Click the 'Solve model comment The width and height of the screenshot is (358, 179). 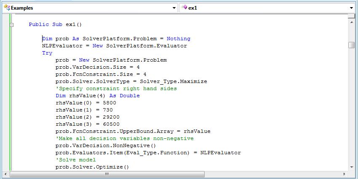pyautogui.click(x=75, y=160)
